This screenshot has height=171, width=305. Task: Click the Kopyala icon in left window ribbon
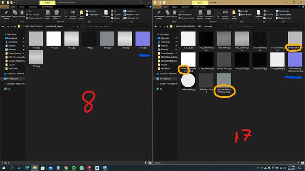15,13
